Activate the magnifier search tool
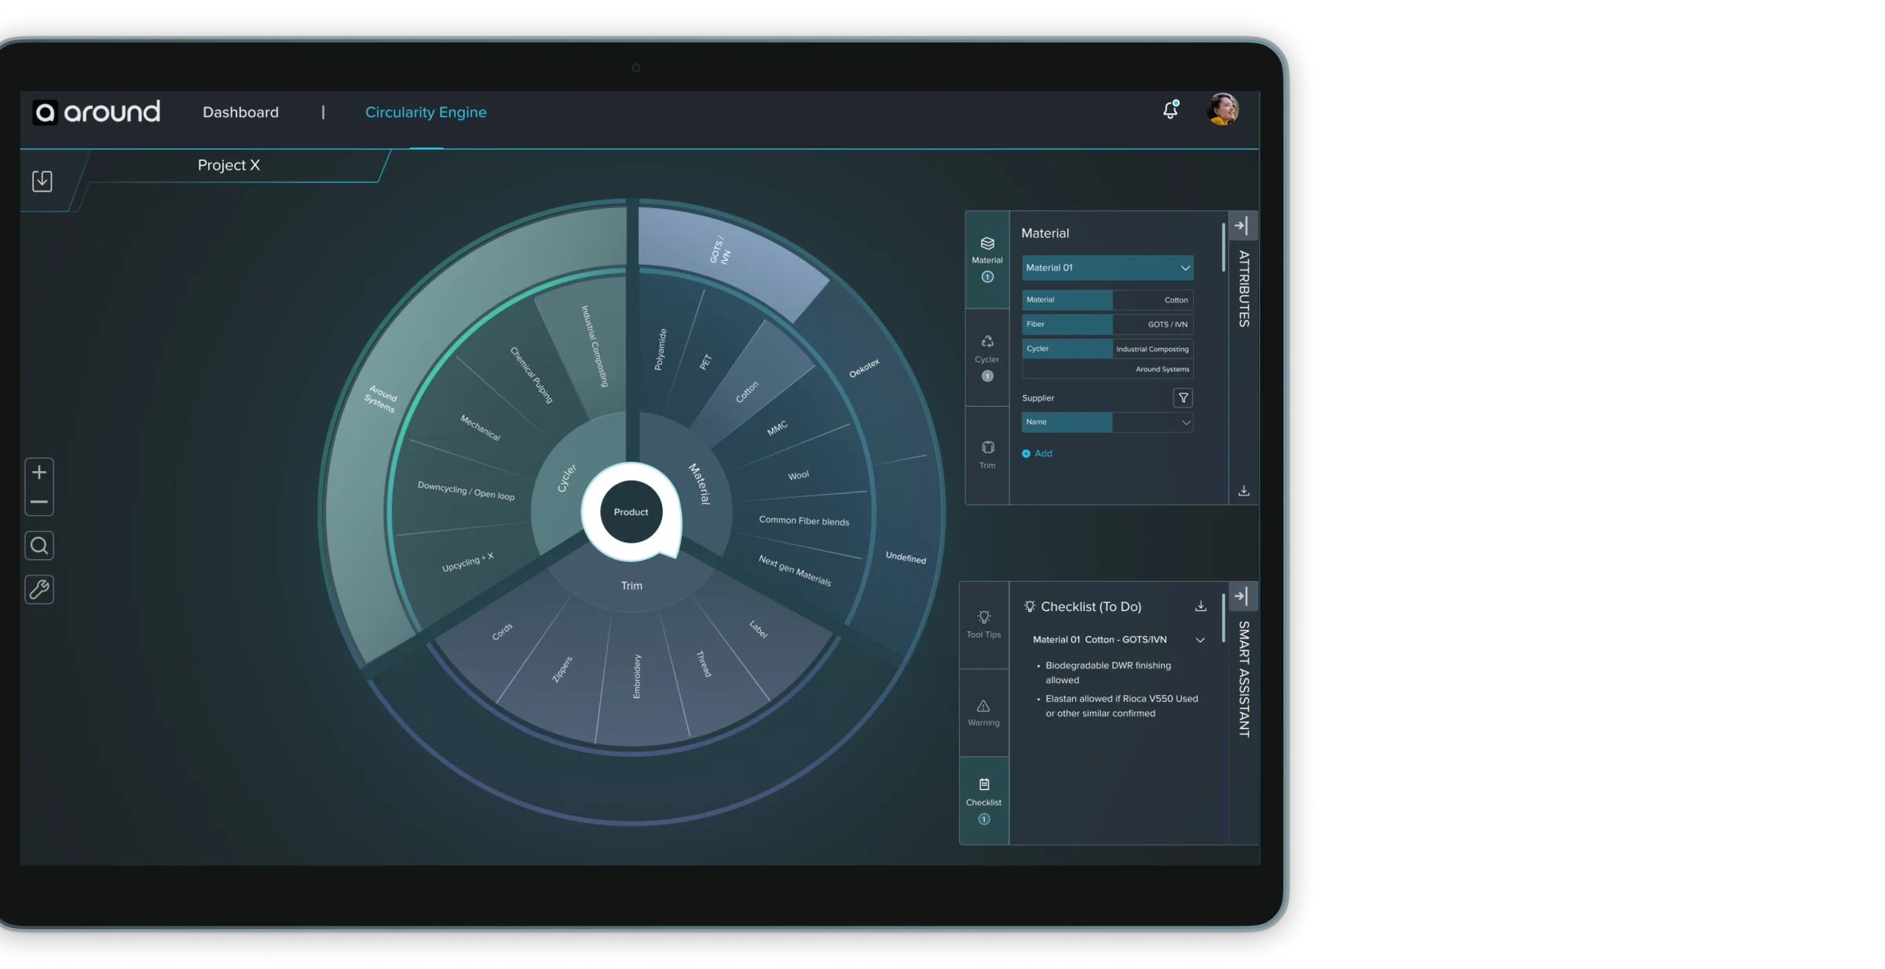 (38, 545)
